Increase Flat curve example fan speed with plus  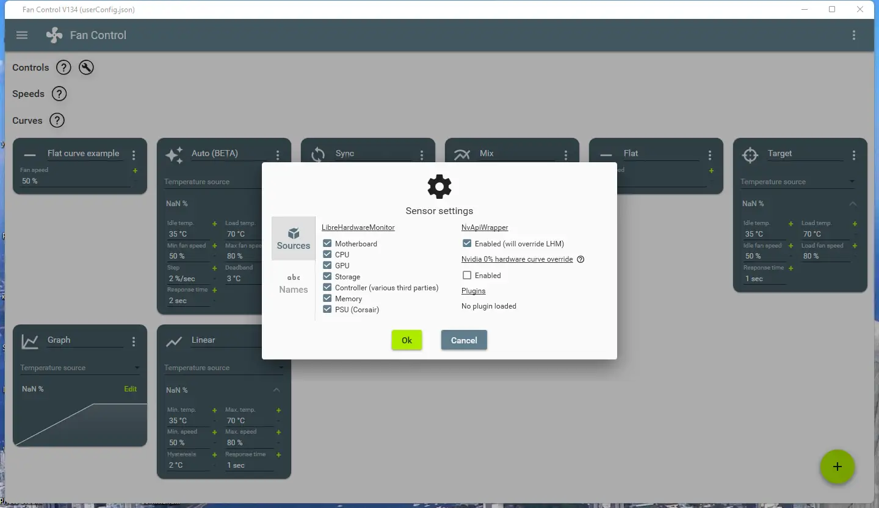pyautogui.click(x=136, y=171)
